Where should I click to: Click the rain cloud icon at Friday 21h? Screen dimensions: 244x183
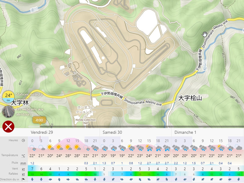point(95,148)
